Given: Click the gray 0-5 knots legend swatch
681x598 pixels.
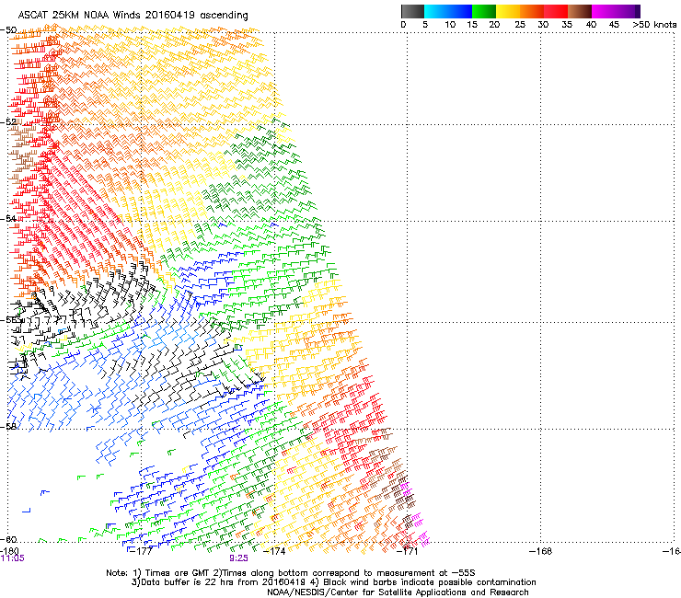Looking at the screenshot, I should click(x=412, y=11).
